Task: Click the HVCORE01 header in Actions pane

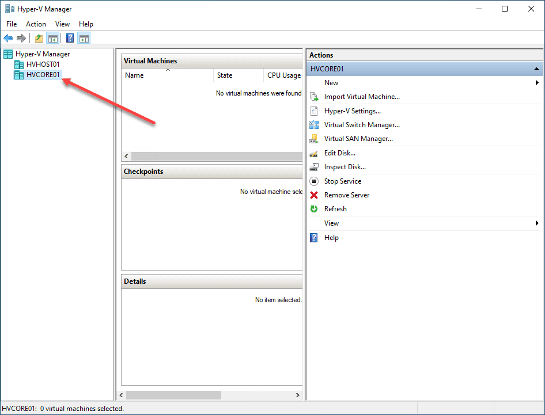Action: [x=425, y=68]
